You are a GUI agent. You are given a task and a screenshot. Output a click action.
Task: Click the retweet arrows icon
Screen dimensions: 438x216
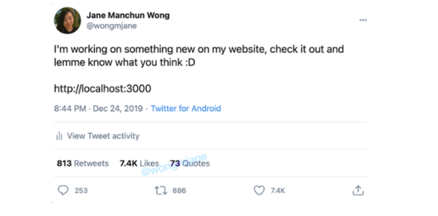click(x=161, y=191)
